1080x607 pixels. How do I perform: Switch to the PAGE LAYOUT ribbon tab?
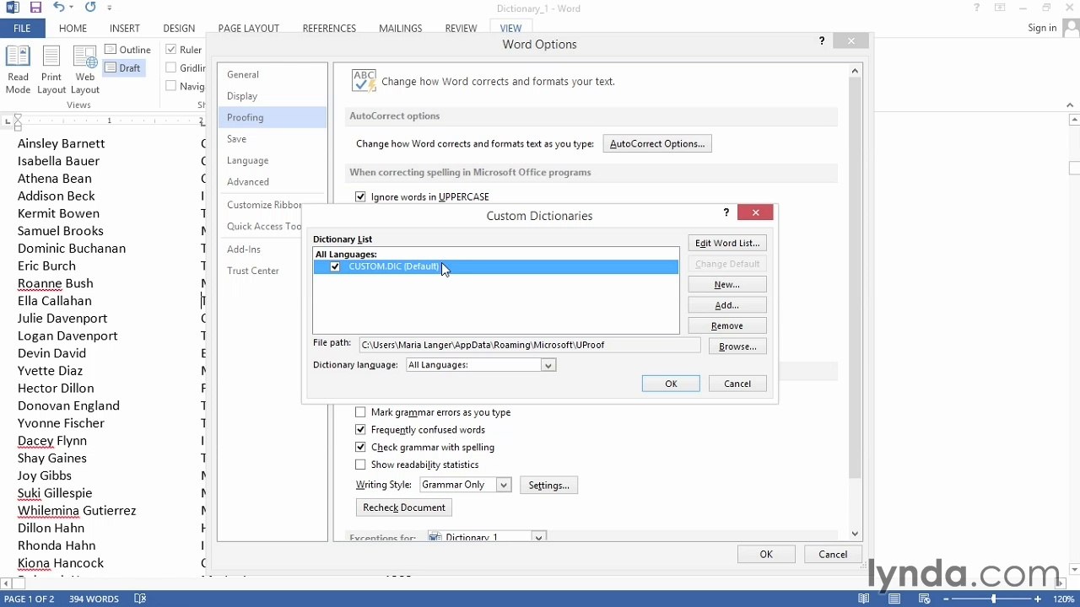tap(248, 29)
